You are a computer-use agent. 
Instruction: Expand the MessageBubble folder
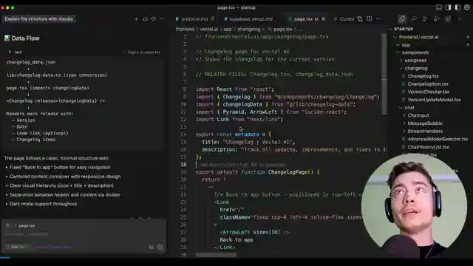pos(404,123)
